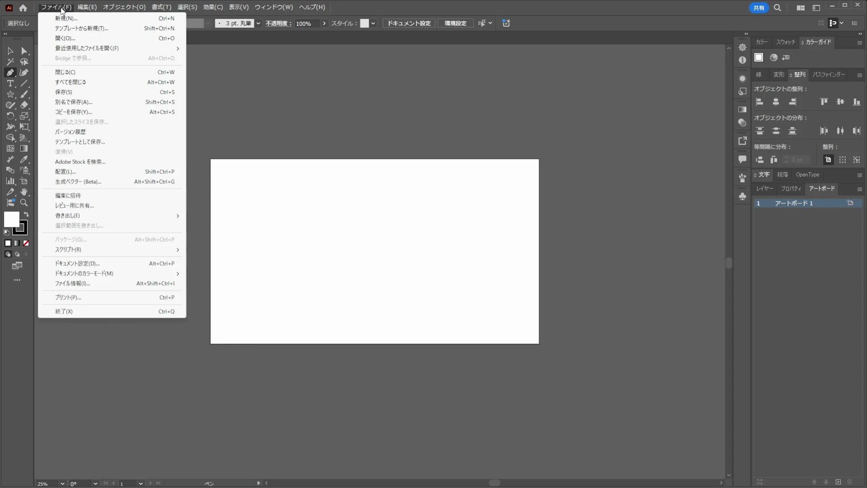Select the Eraser tool
Image resolution: width=867 pixels, height=488 pixels.
coord(24,105)
